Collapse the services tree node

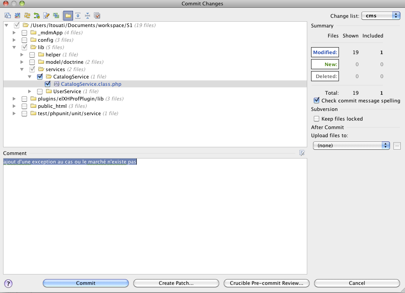click(x=22, y=69)
